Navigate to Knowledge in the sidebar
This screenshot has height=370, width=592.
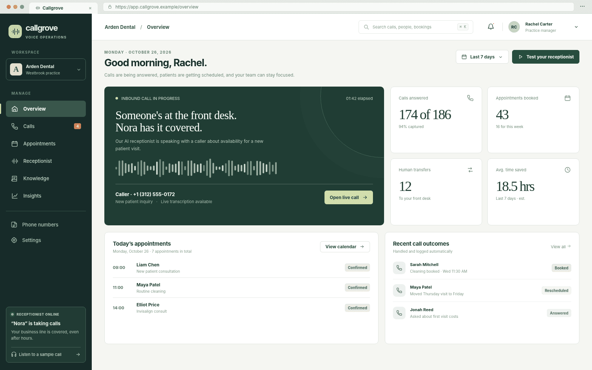[46, 178]
